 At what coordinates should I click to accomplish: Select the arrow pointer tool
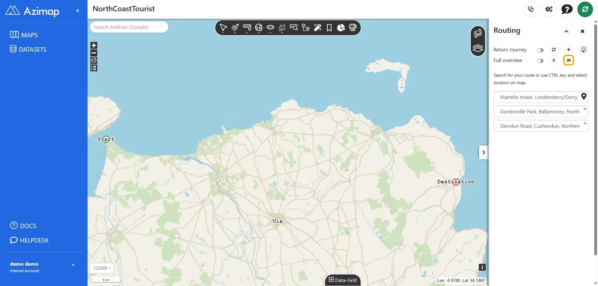[223, 28]
